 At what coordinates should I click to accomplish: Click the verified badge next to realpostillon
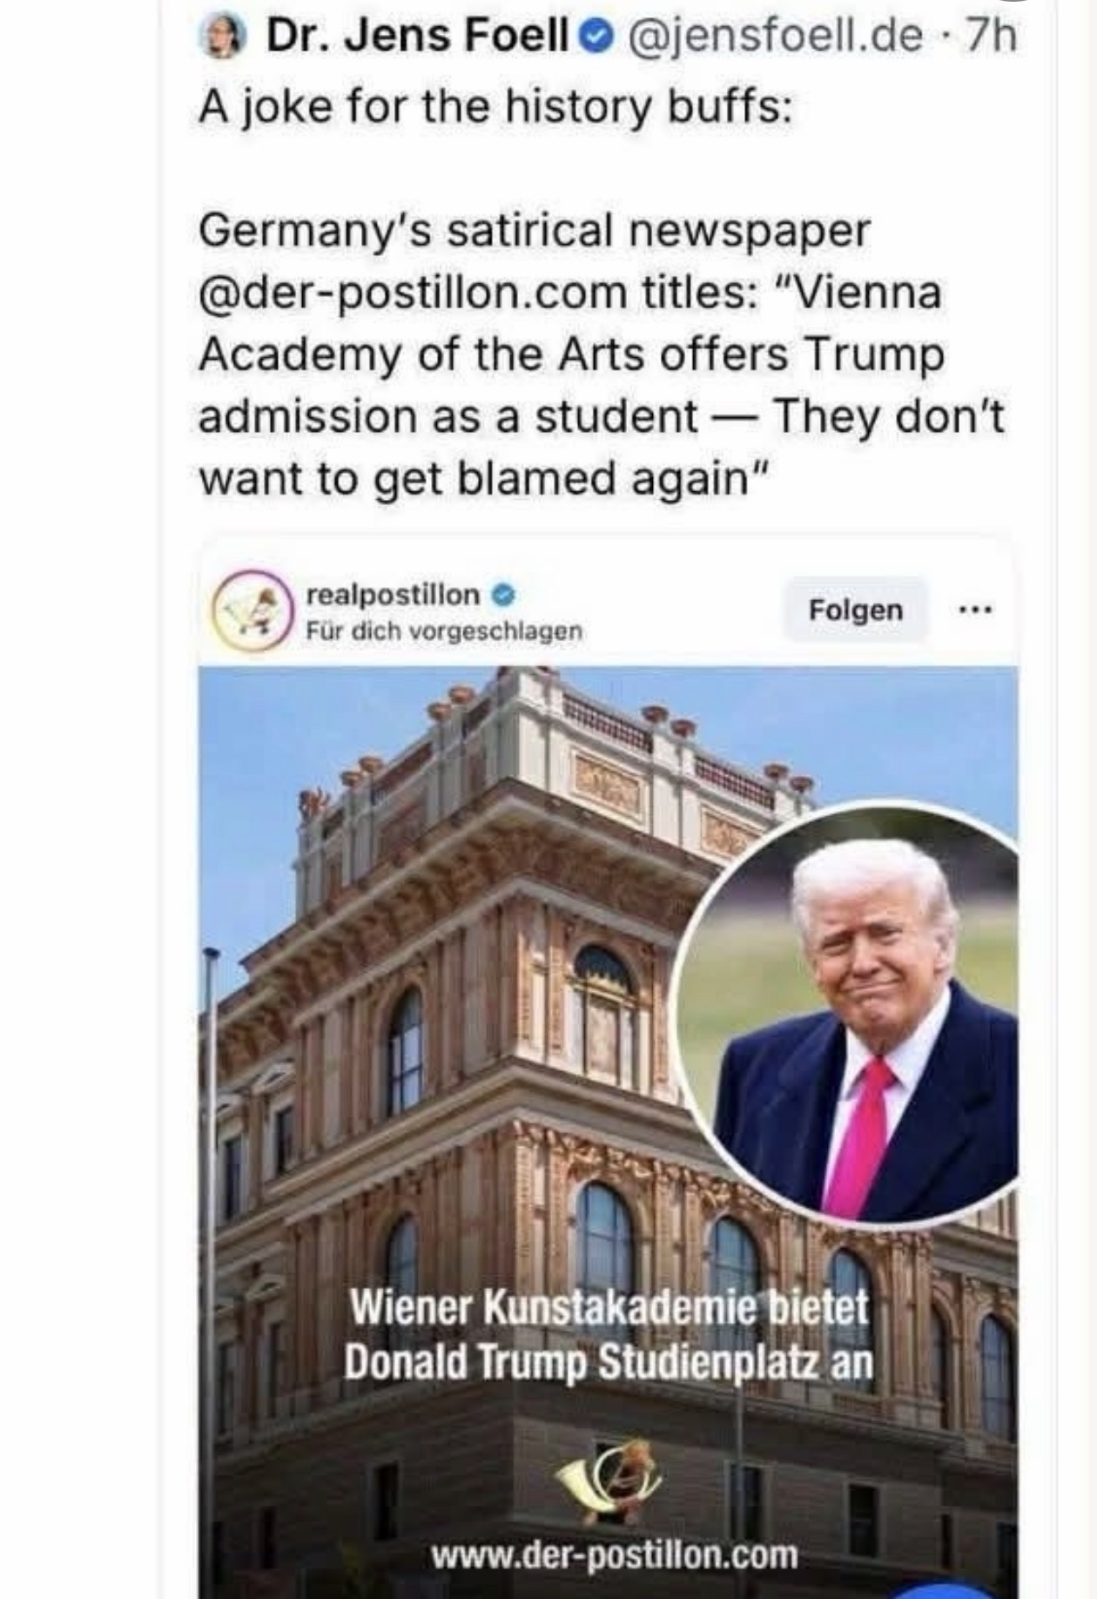click(x=503, y=596)
